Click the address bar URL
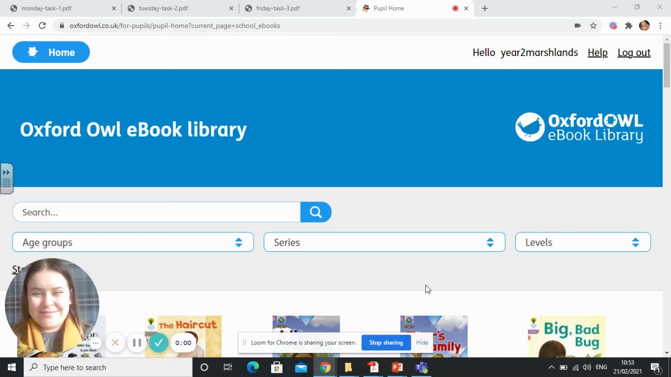 click(175, 26)
